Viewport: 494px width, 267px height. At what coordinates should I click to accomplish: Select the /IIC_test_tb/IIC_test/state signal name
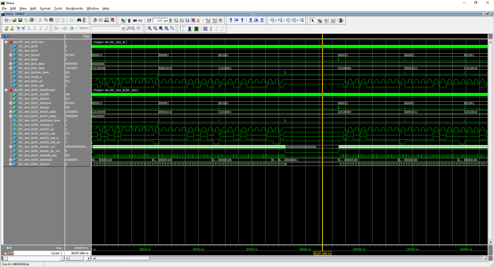35,160
